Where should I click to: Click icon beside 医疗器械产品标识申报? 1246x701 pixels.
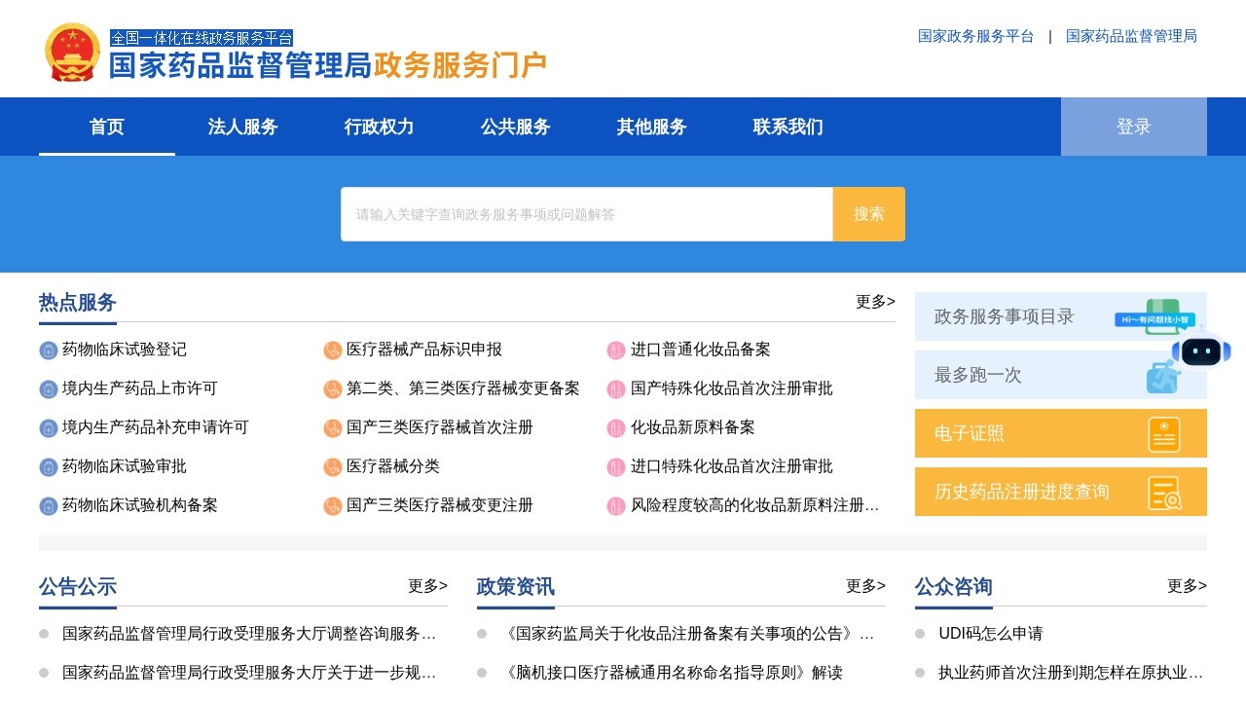pos(333,350)
